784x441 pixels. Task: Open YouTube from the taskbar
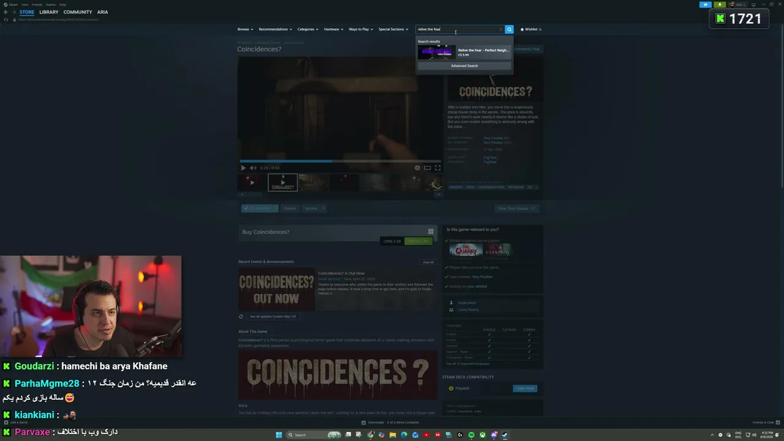point(426,435)
